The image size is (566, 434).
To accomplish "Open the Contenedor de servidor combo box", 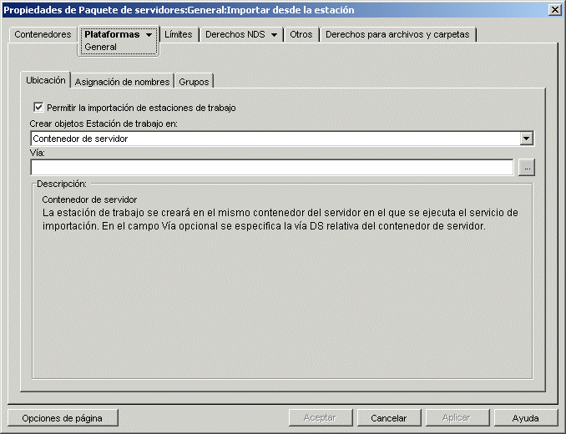I will [x=282, y=139].
